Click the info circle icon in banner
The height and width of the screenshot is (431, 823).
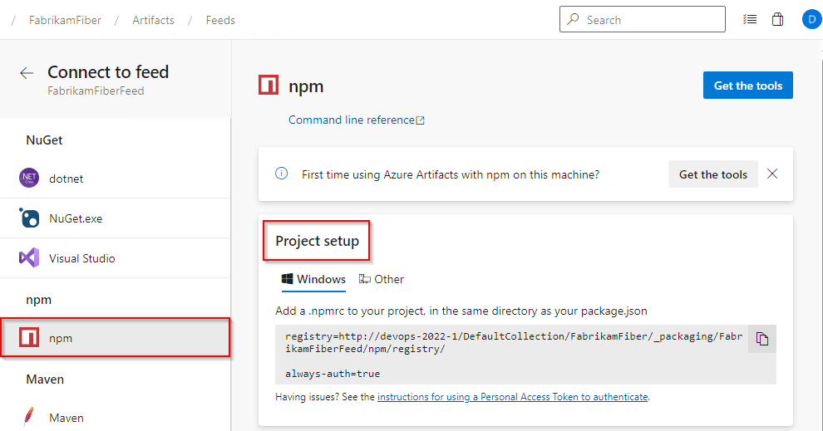(281, 174)
